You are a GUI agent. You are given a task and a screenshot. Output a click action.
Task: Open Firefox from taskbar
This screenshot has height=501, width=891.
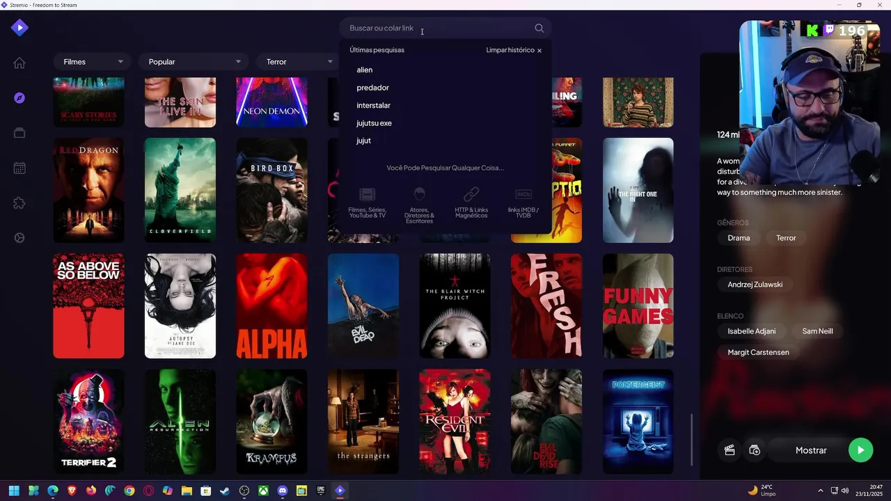[91, 491]
